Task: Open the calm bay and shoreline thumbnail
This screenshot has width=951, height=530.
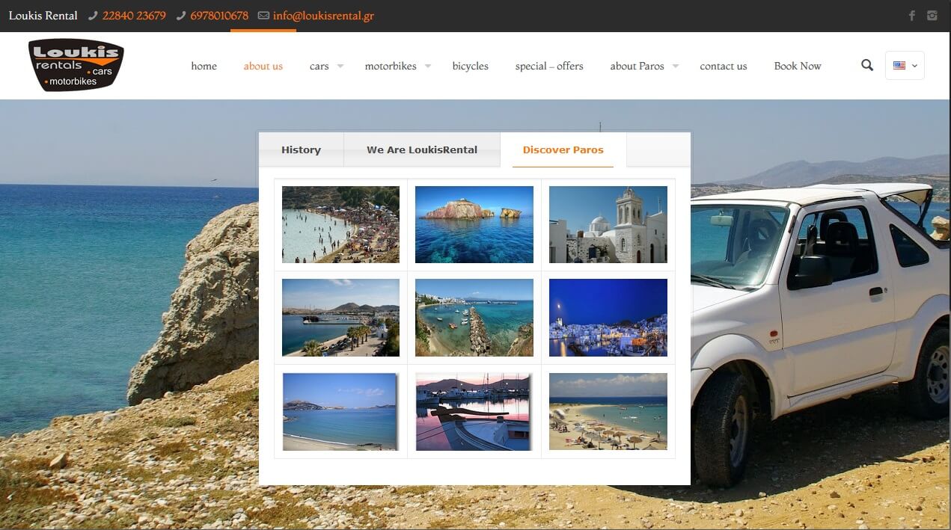Action: [340, 412]
